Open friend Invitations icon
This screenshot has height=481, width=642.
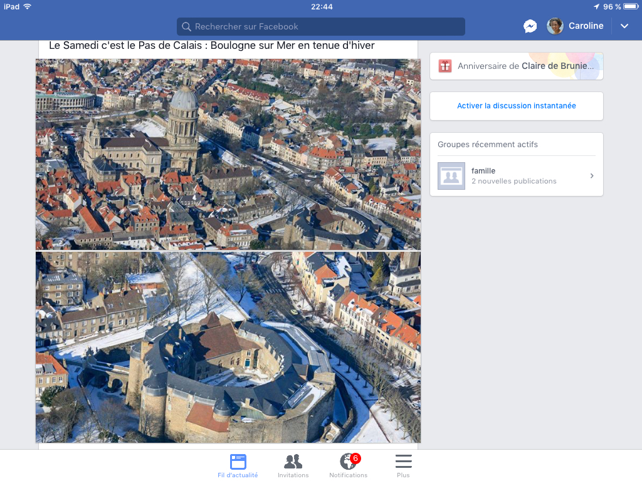coord(293,462)
